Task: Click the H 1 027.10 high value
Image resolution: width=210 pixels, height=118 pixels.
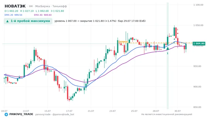Action: [x=27, y=11]
